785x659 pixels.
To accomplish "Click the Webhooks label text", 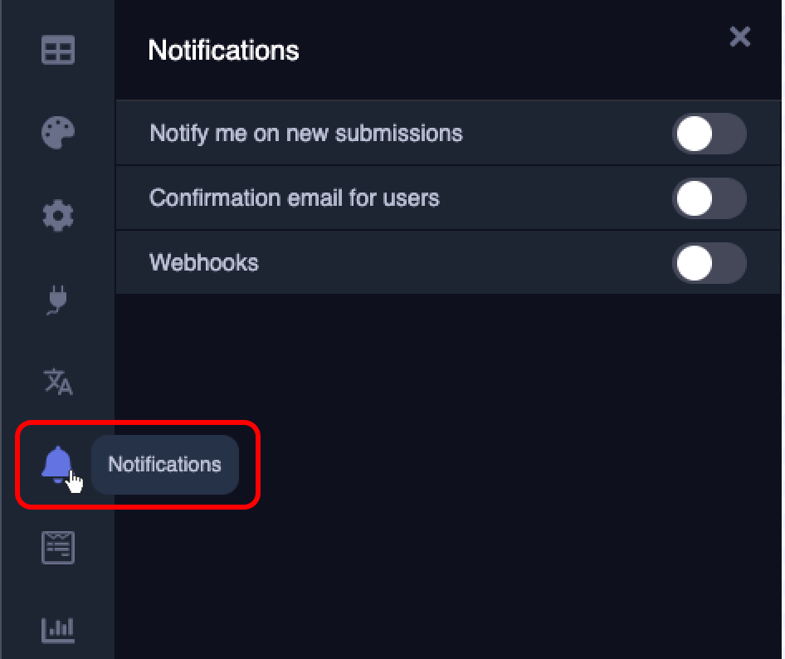I will [203, 262].
